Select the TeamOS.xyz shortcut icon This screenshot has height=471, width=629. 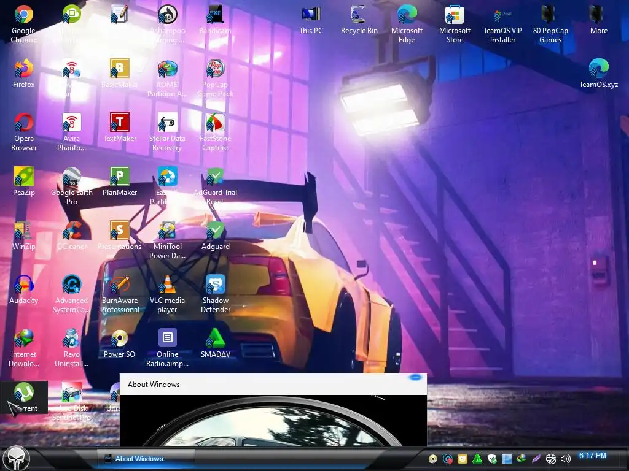click(598, 69)
